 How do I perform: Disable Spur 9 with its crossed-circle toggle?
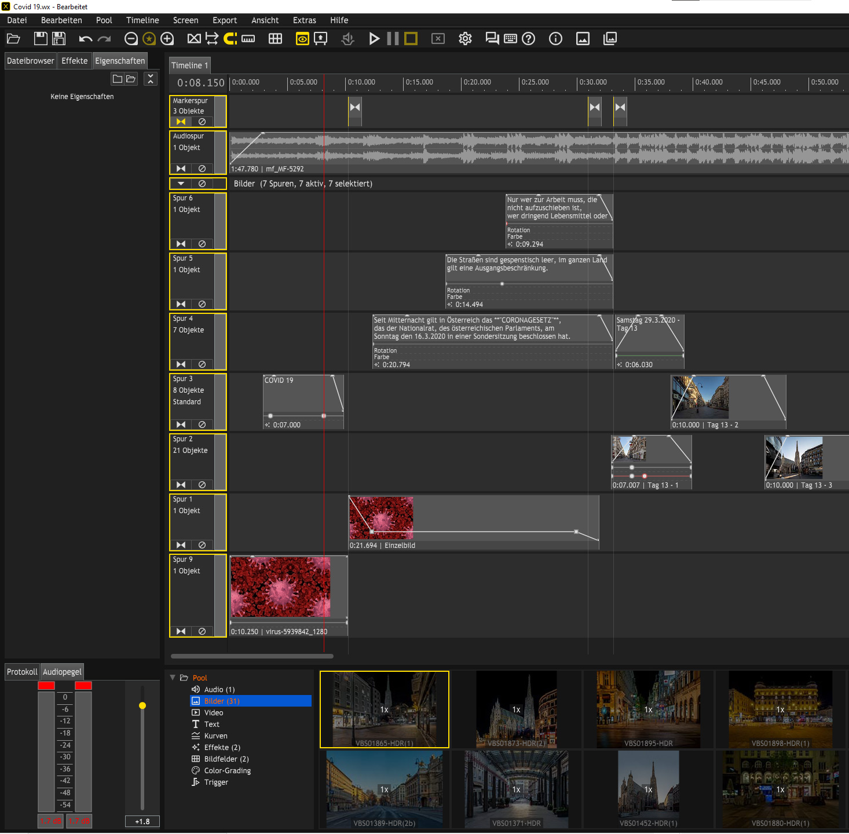[x=202, y=631]
